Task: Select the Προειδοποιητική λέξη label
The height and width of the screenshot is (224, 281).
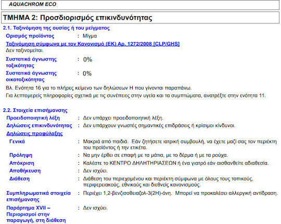Action: (x=33, y=118)
